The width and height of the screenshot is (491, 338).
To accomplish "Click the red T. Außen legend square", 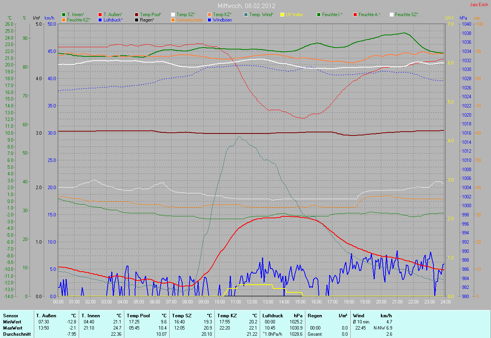I will pyautogui.click(x=100, y=15).
